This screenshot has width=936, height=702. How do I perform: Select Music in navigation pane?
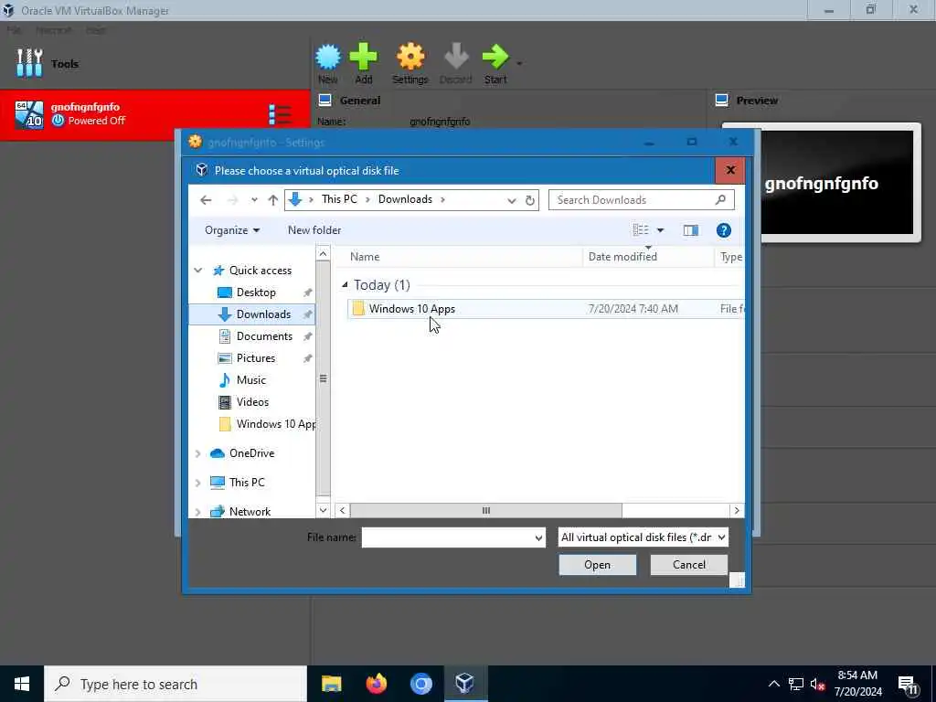pos(250,380)
